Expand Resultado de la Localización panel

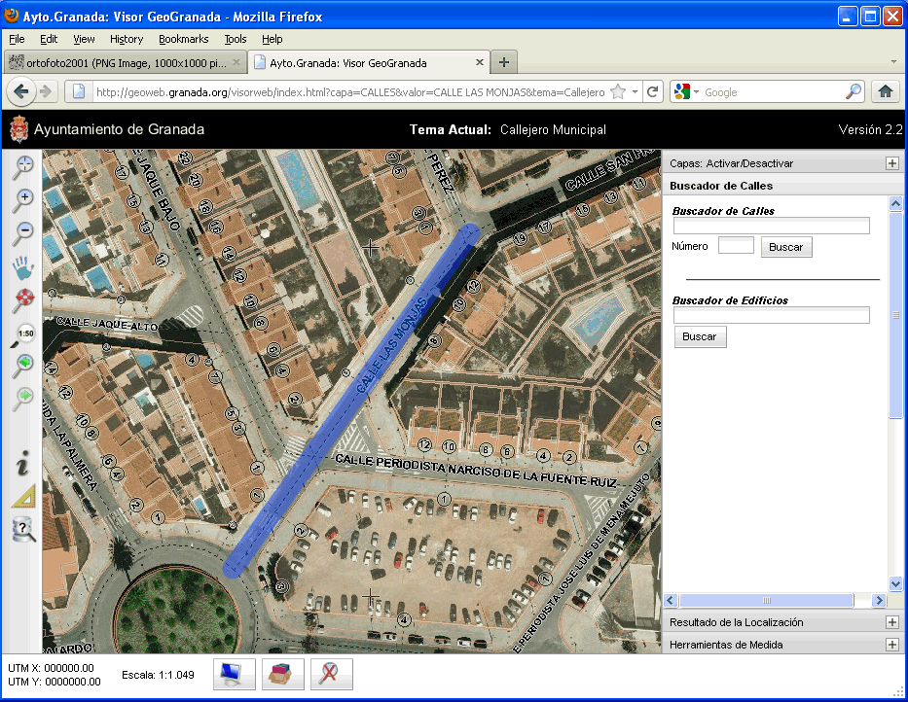coord(892,622)
